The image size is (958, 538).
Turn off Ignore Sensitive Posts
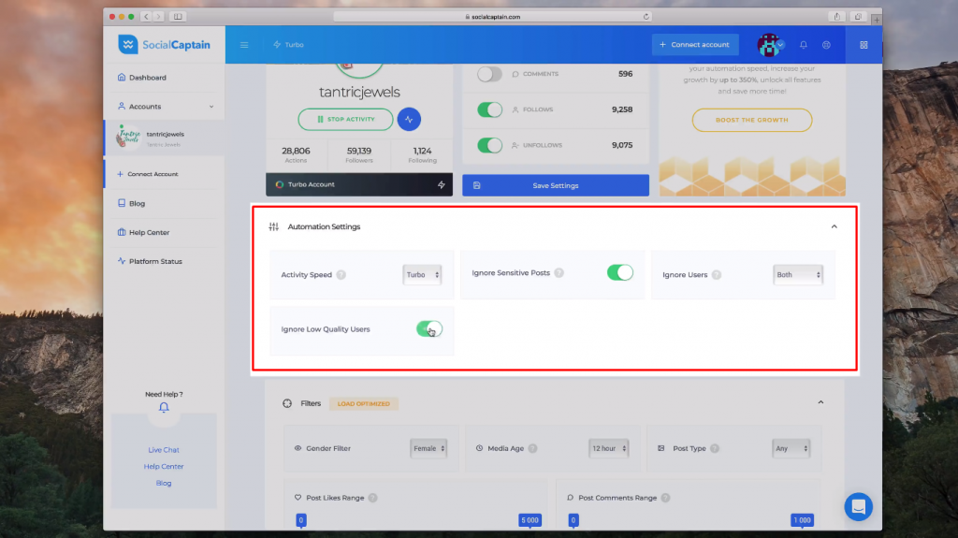(x=620, y=272)
